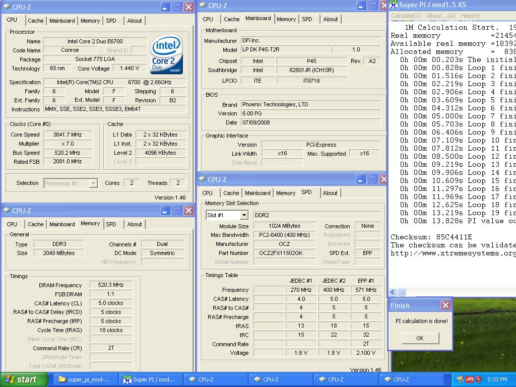This screenshot has width=516, height=387.
Task: Open the Help(H) menu in Super PI
Action: pos(470,16)
